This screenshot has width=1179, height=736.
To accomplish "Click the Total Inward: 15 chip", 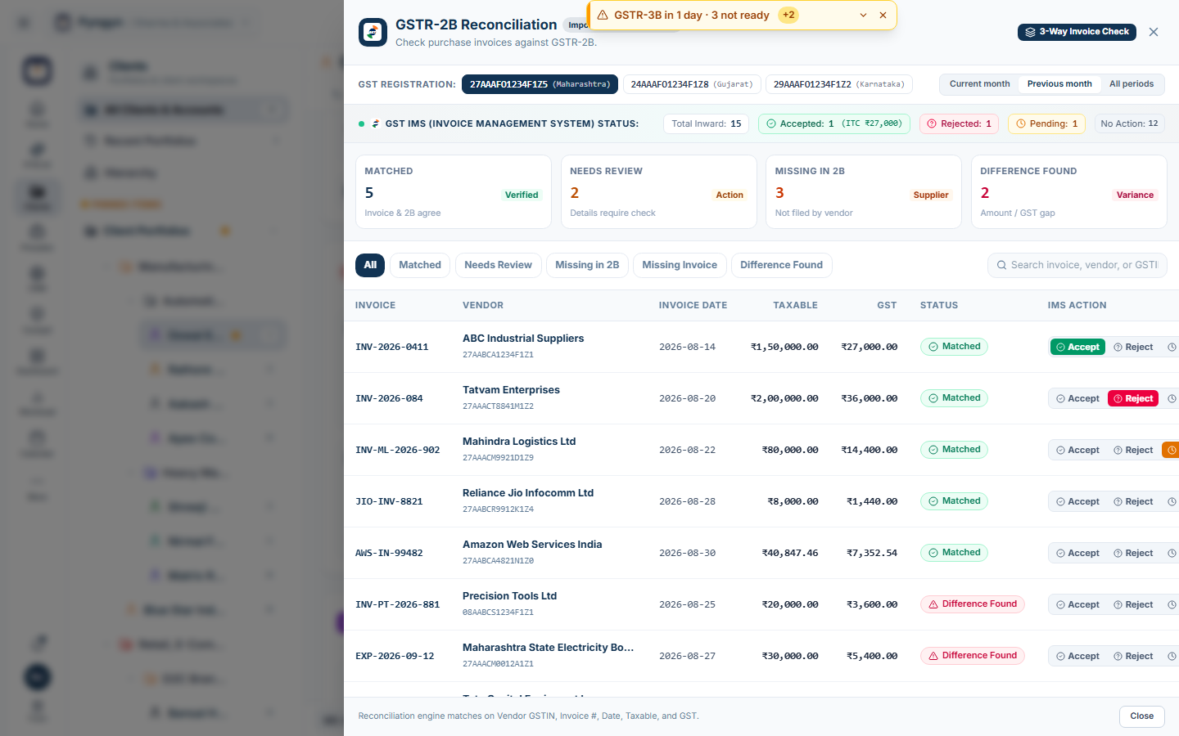I will point(706,124).
